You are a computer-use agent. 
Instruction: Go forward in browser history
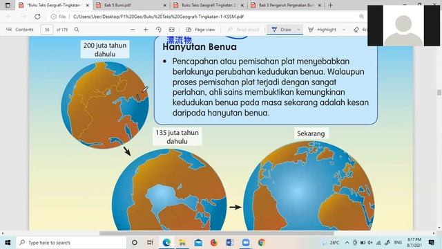23,17
